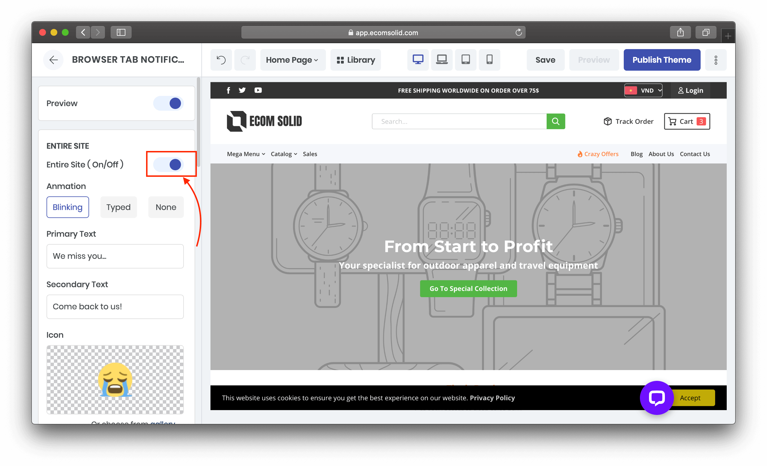767x466 pixels.
Task: Click the Track Order link
Action: (x=629, y=121)
